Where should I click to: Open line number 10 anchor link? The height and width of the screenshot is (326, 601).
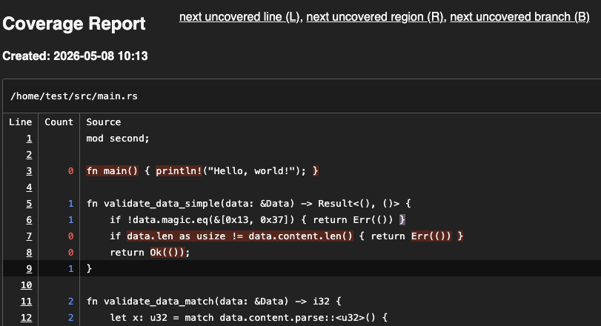coord(27,285)
